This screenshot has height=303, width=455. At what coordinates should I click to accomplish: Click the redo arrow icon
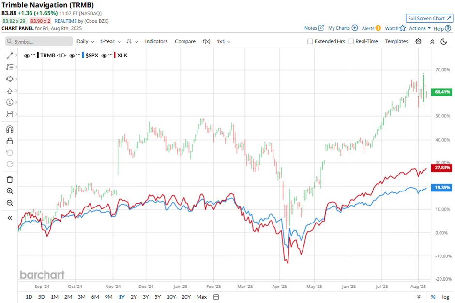(10, 164)
